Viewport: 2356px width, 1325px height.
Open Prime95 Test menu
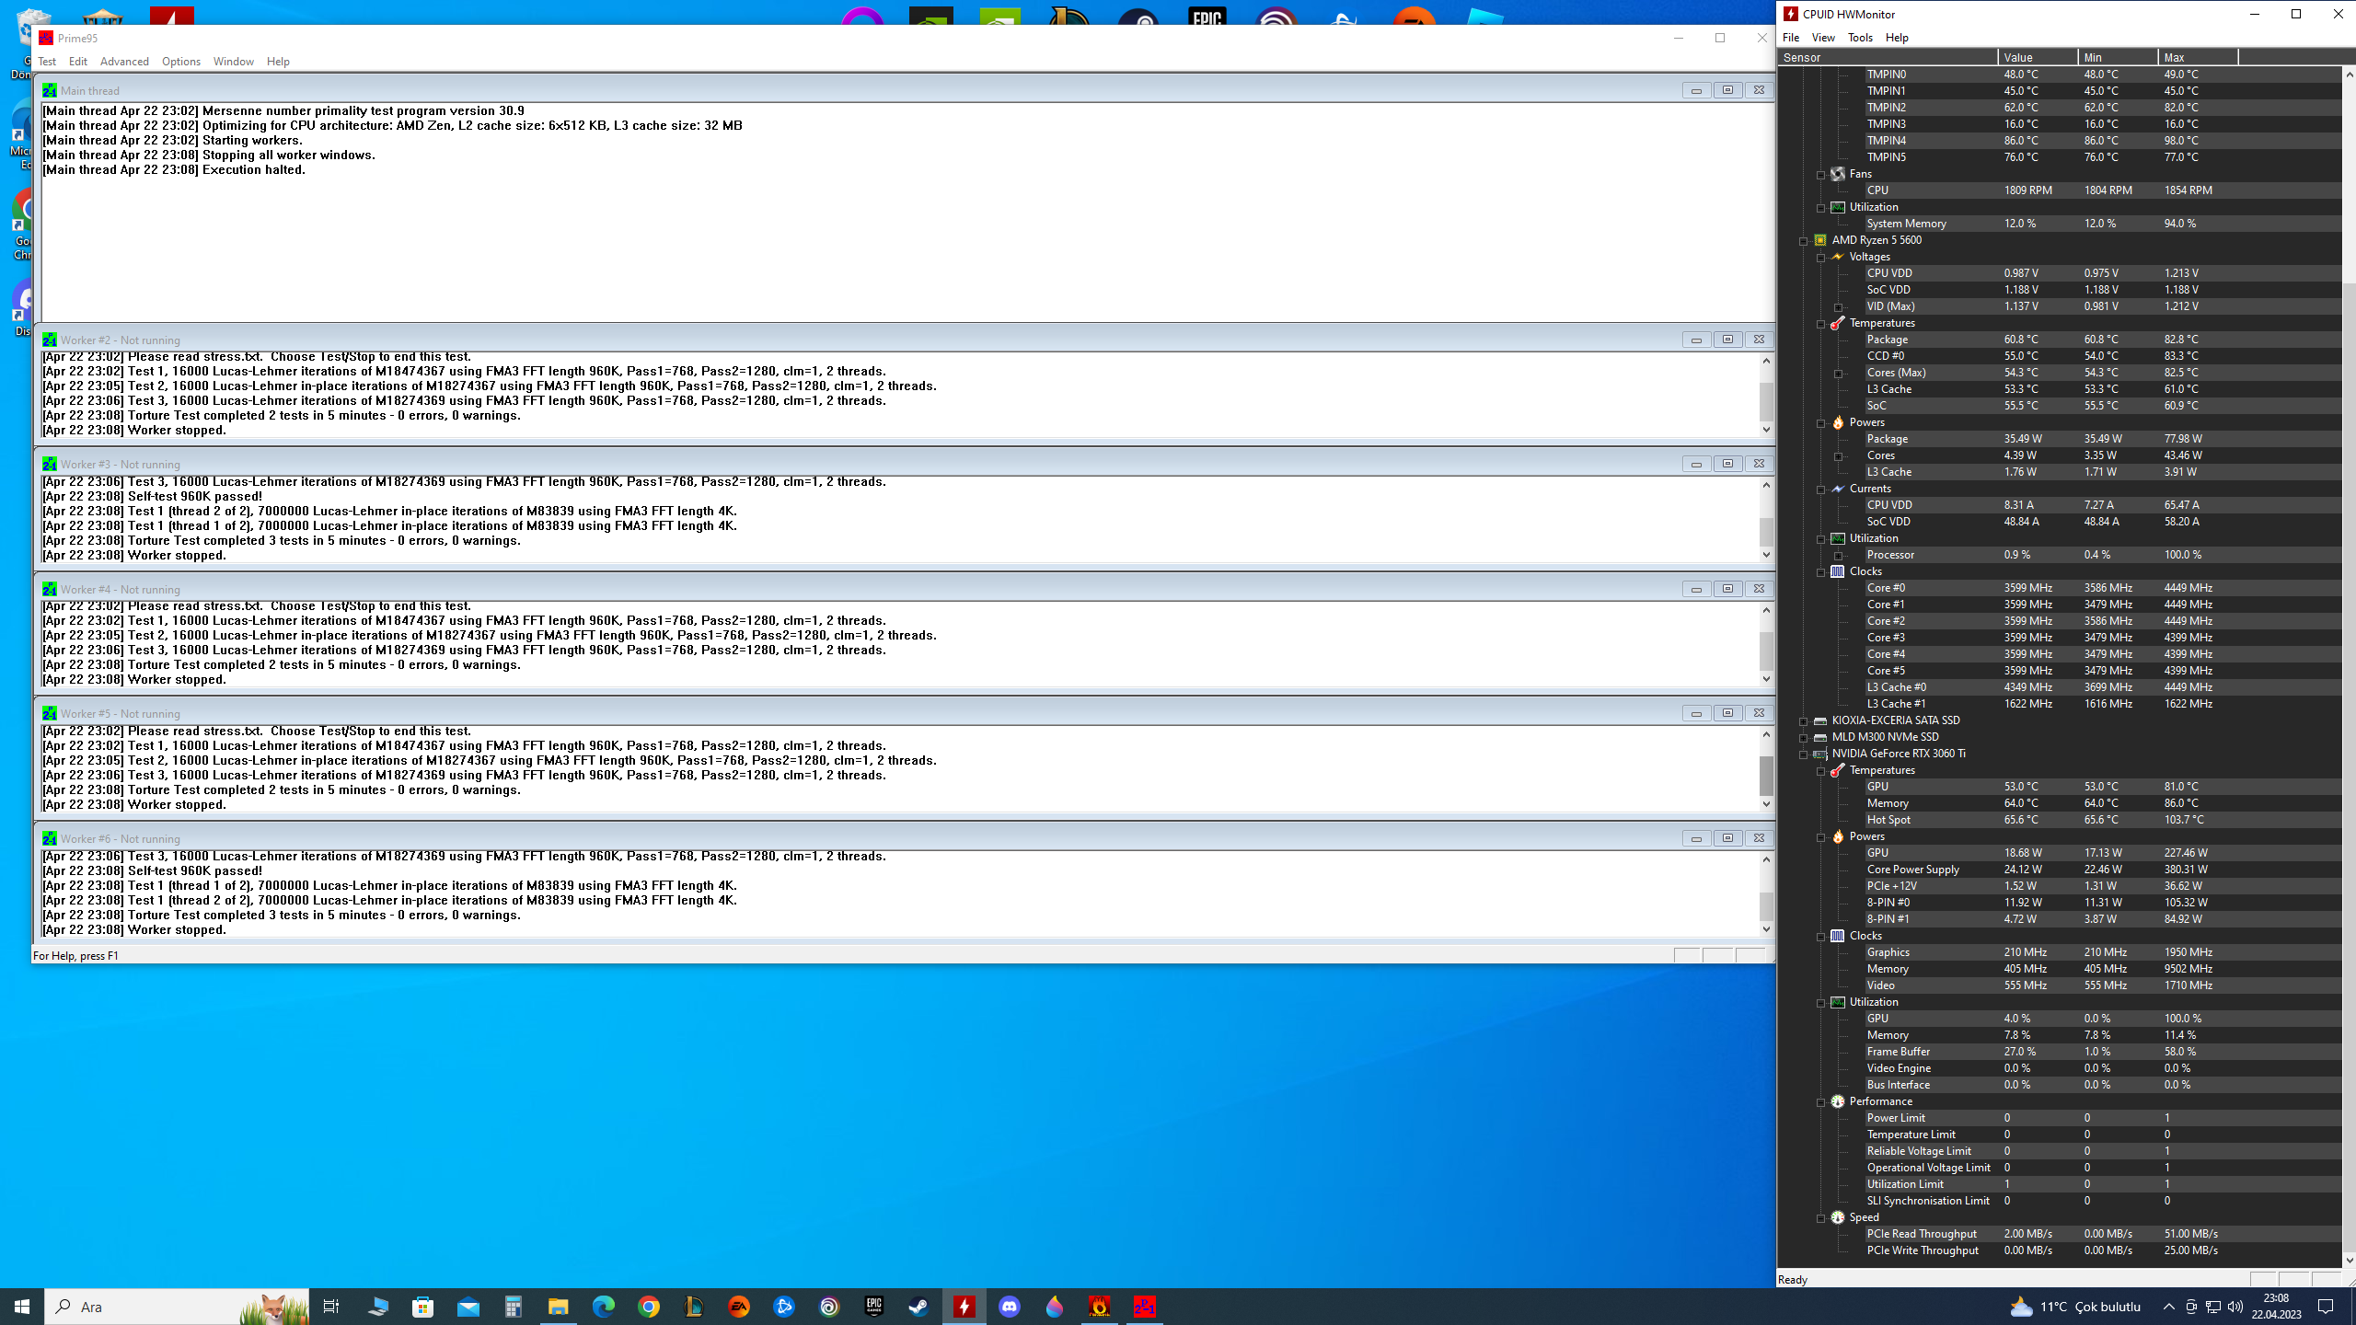tap(47, 62)
